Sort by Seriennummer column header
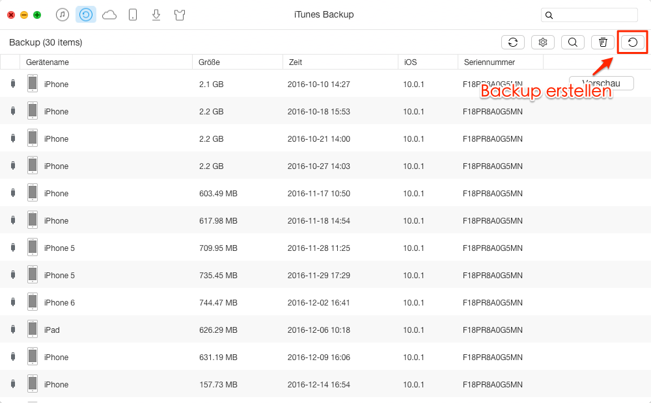This screenshot has width=651, height=403. [500, 62]
